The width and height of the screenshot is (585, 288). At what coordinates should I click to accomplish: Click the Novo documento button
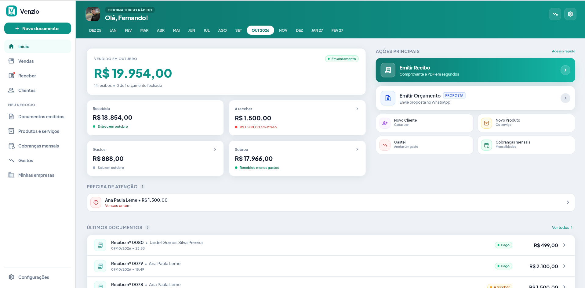pyautogui.click(x=38, y=28)
